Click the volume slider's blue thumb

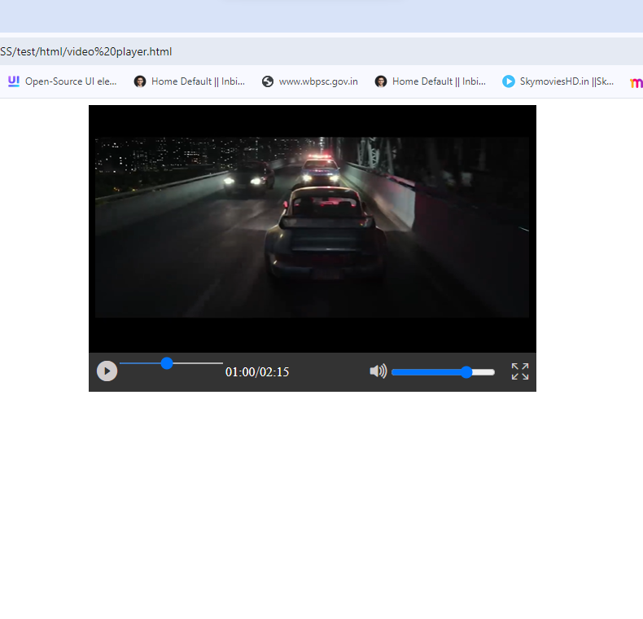click(x=466, y=372)
